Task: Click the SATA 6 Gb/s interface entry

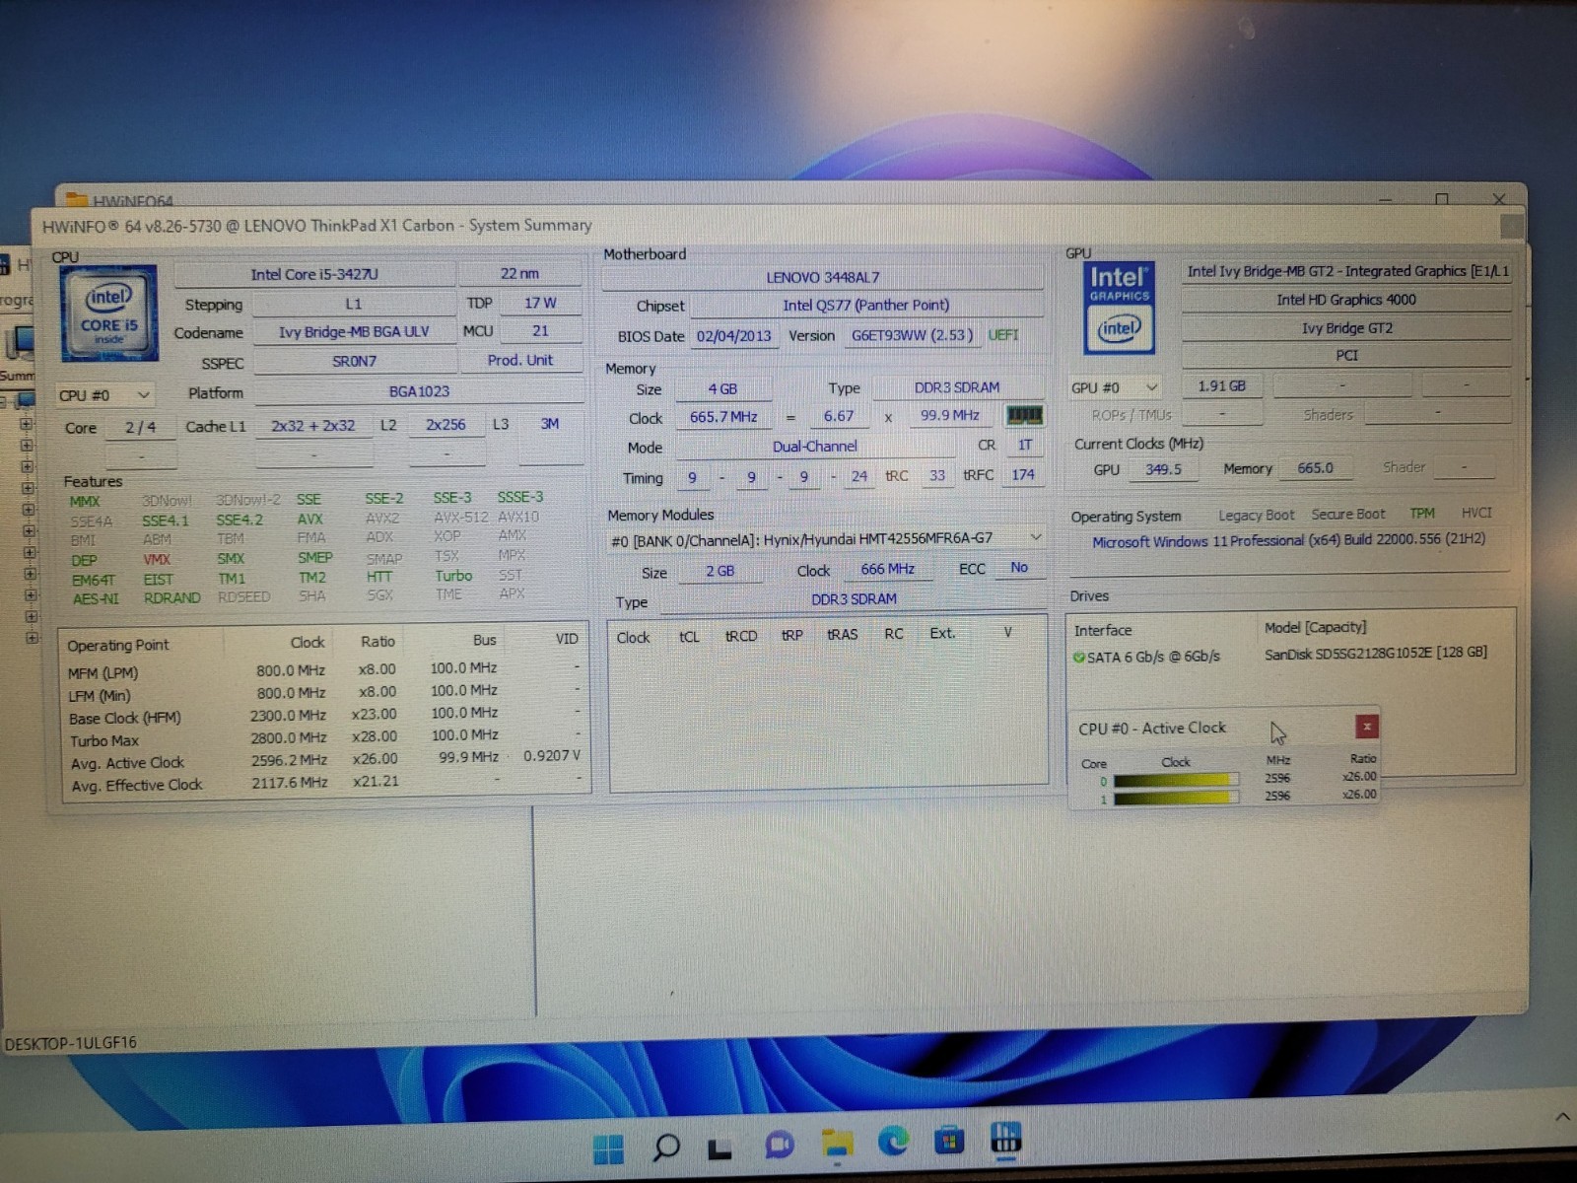Action: pos(1153,657)
